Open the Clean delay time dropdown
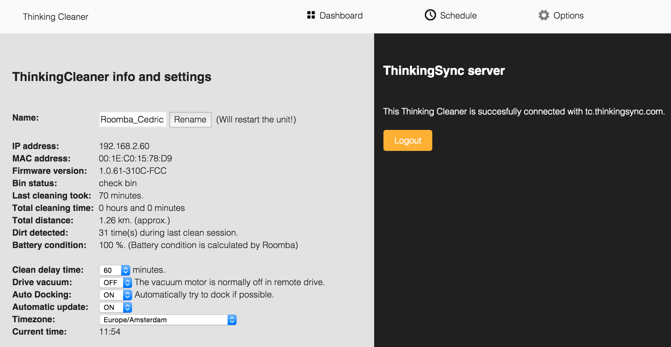Image resolution: width=671 pixels, height=347 pixels. 115,270
